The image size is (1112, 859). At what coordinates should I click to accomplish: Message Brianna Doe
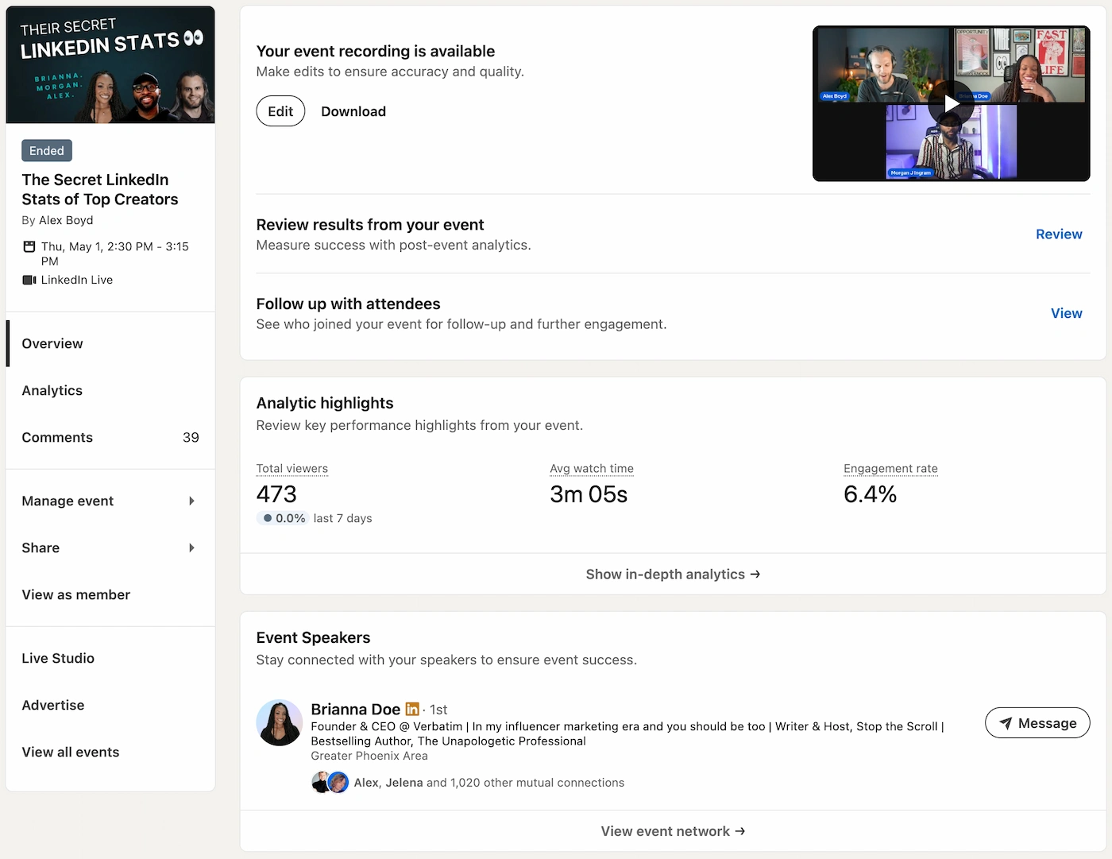1037,723
